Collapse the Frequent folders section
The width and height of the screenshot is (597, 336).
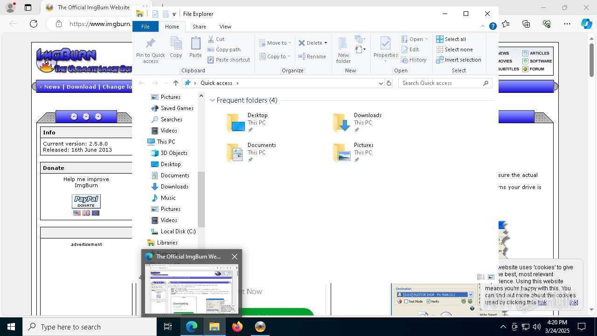(x=213, y=100)
